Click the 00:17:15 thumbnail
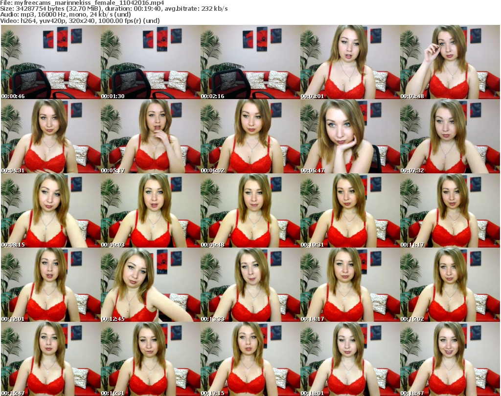The width and height of the screenshot is (501, 396). (250, 359)
